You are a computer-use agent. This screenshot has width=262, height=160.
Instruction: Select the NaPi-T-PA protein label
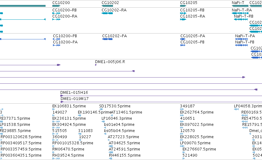click(245, 36)
